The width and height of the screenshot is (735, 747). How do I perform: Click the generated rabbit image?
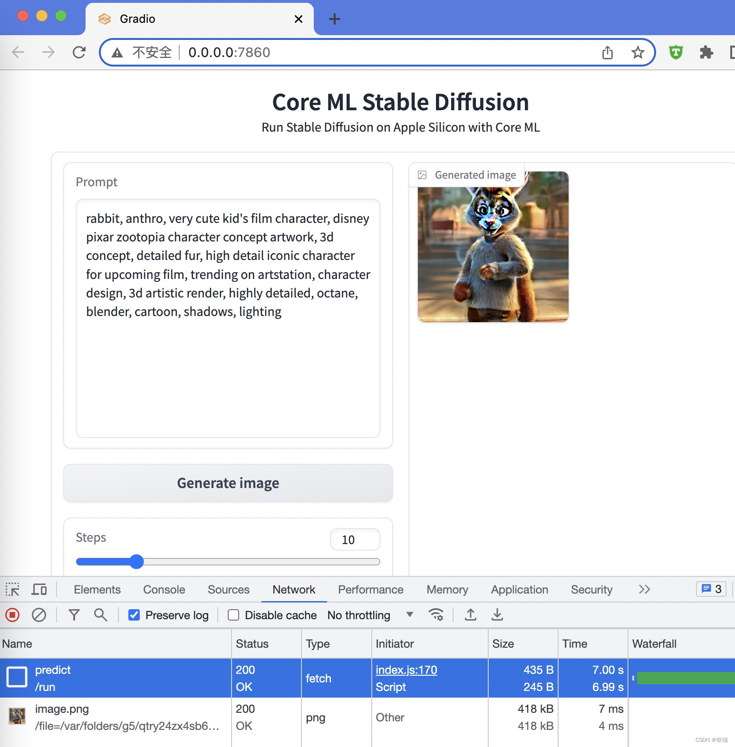pyautogui.click(x=493, y=247)
